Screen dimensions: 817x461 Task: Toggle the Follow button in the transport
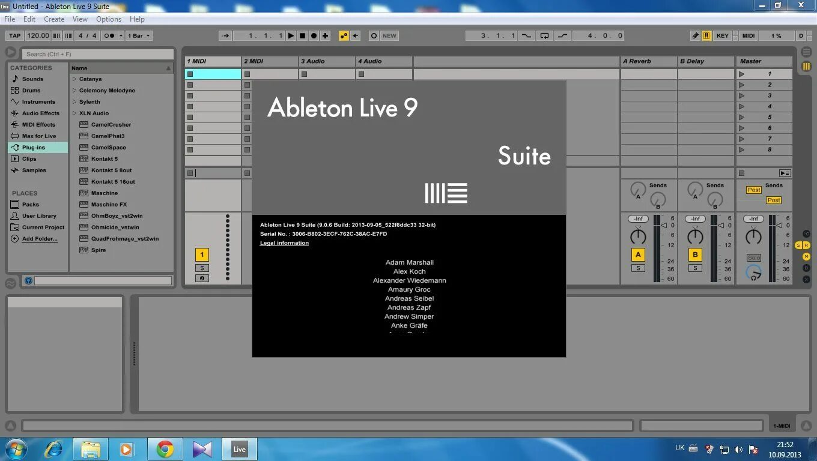click(x=225, y=35)
